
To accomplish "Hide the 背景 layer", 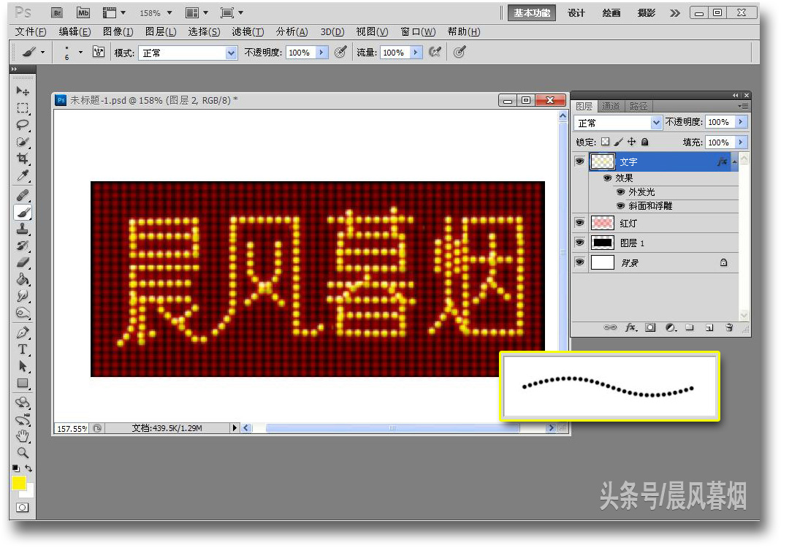I will 579,262.
